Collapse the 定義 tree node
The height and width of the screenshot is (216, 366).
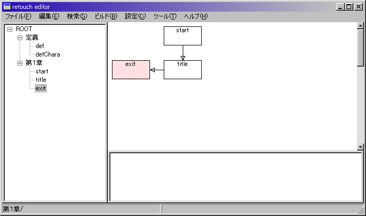pyautogui.click(x=20, y=37)
